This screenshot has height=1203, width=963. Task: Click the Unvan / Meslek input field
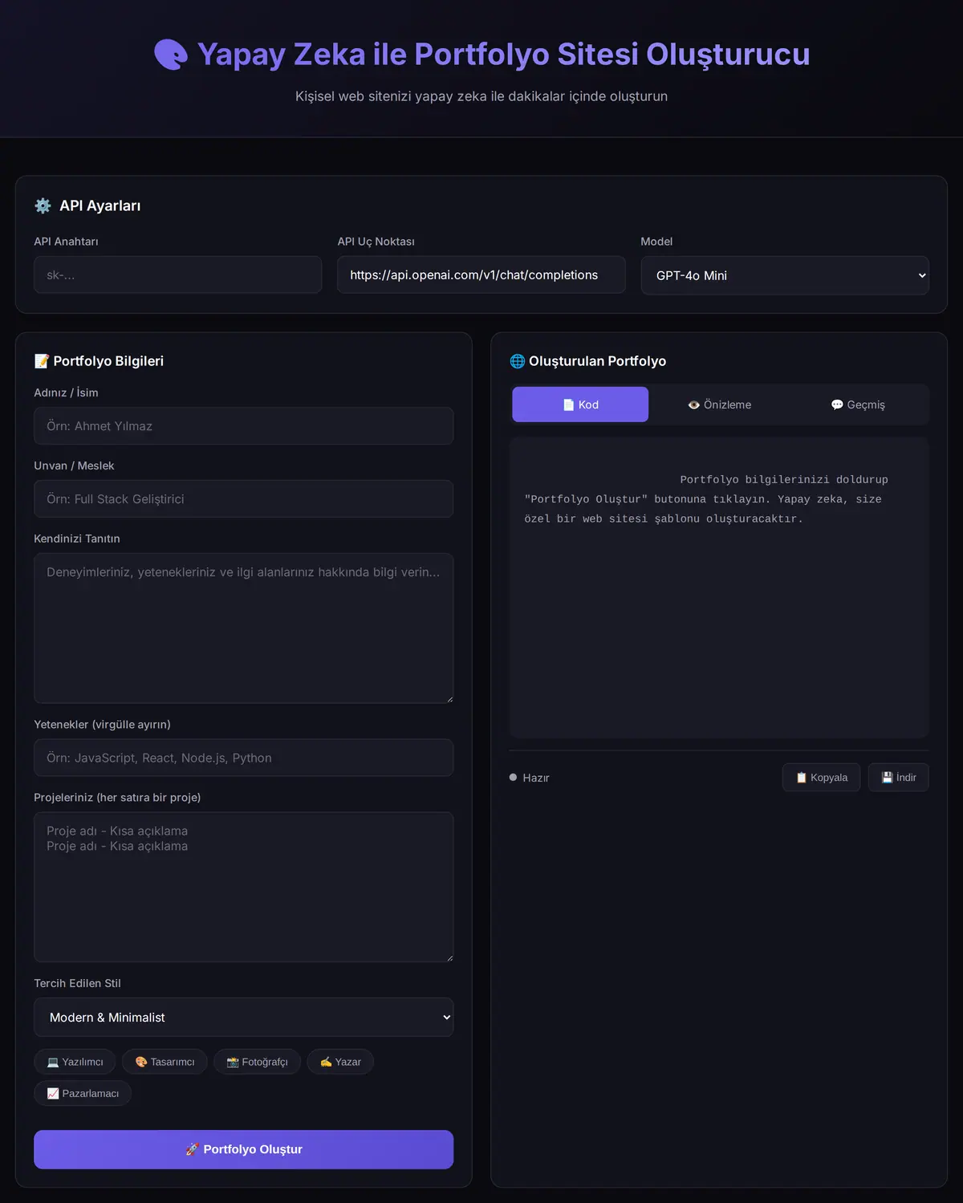(243, 499)
